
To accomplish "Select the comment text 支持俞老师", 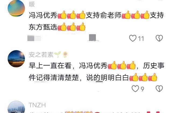I will pos(103,15).
